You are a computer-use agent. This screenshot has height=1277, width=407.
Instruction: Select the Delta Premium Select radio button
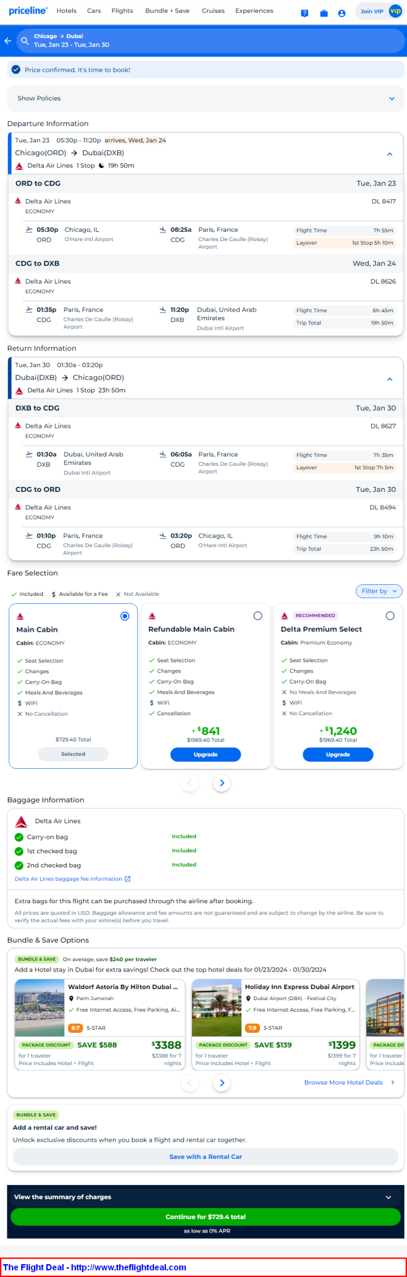390,616
